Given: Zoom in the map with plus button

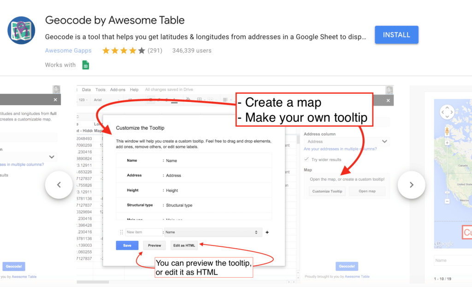Looking at the screenshot, I should click(447, 143).
